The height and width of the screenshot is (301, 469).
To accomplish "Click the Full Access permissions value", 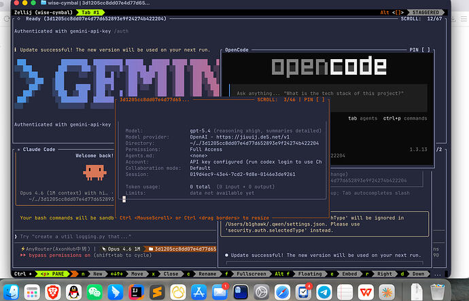I will pos(206,149).
